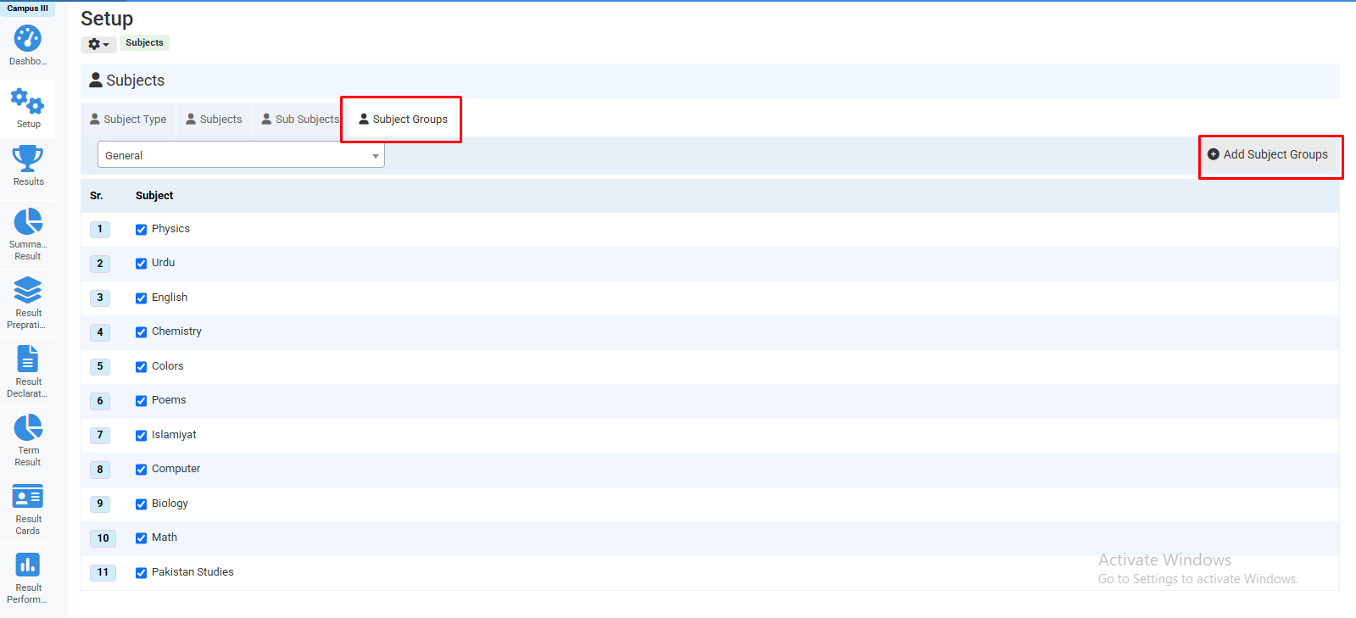Screen dimensions: 1356x618
Task: Toggle the Chemistry checkbox
Action: point(142,332)
